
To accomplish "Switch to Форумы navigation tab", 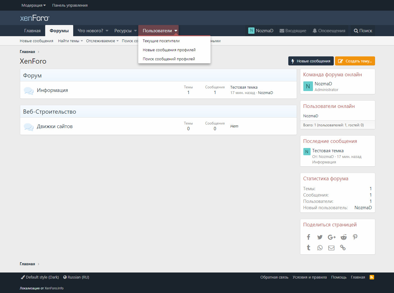I will click(59, 31).
